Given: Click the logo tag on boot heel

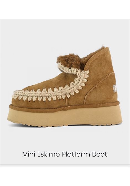Looking at the screenshot, I should click(x=115, y=88).
